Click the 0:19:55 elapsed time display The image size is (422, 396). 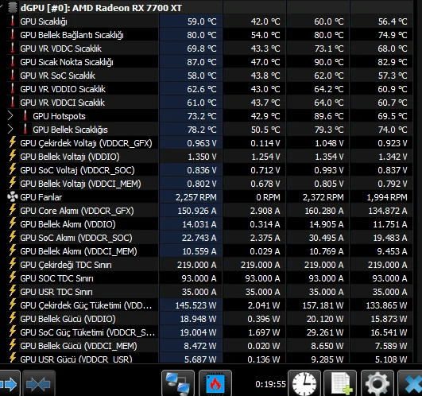click(270, 384)
